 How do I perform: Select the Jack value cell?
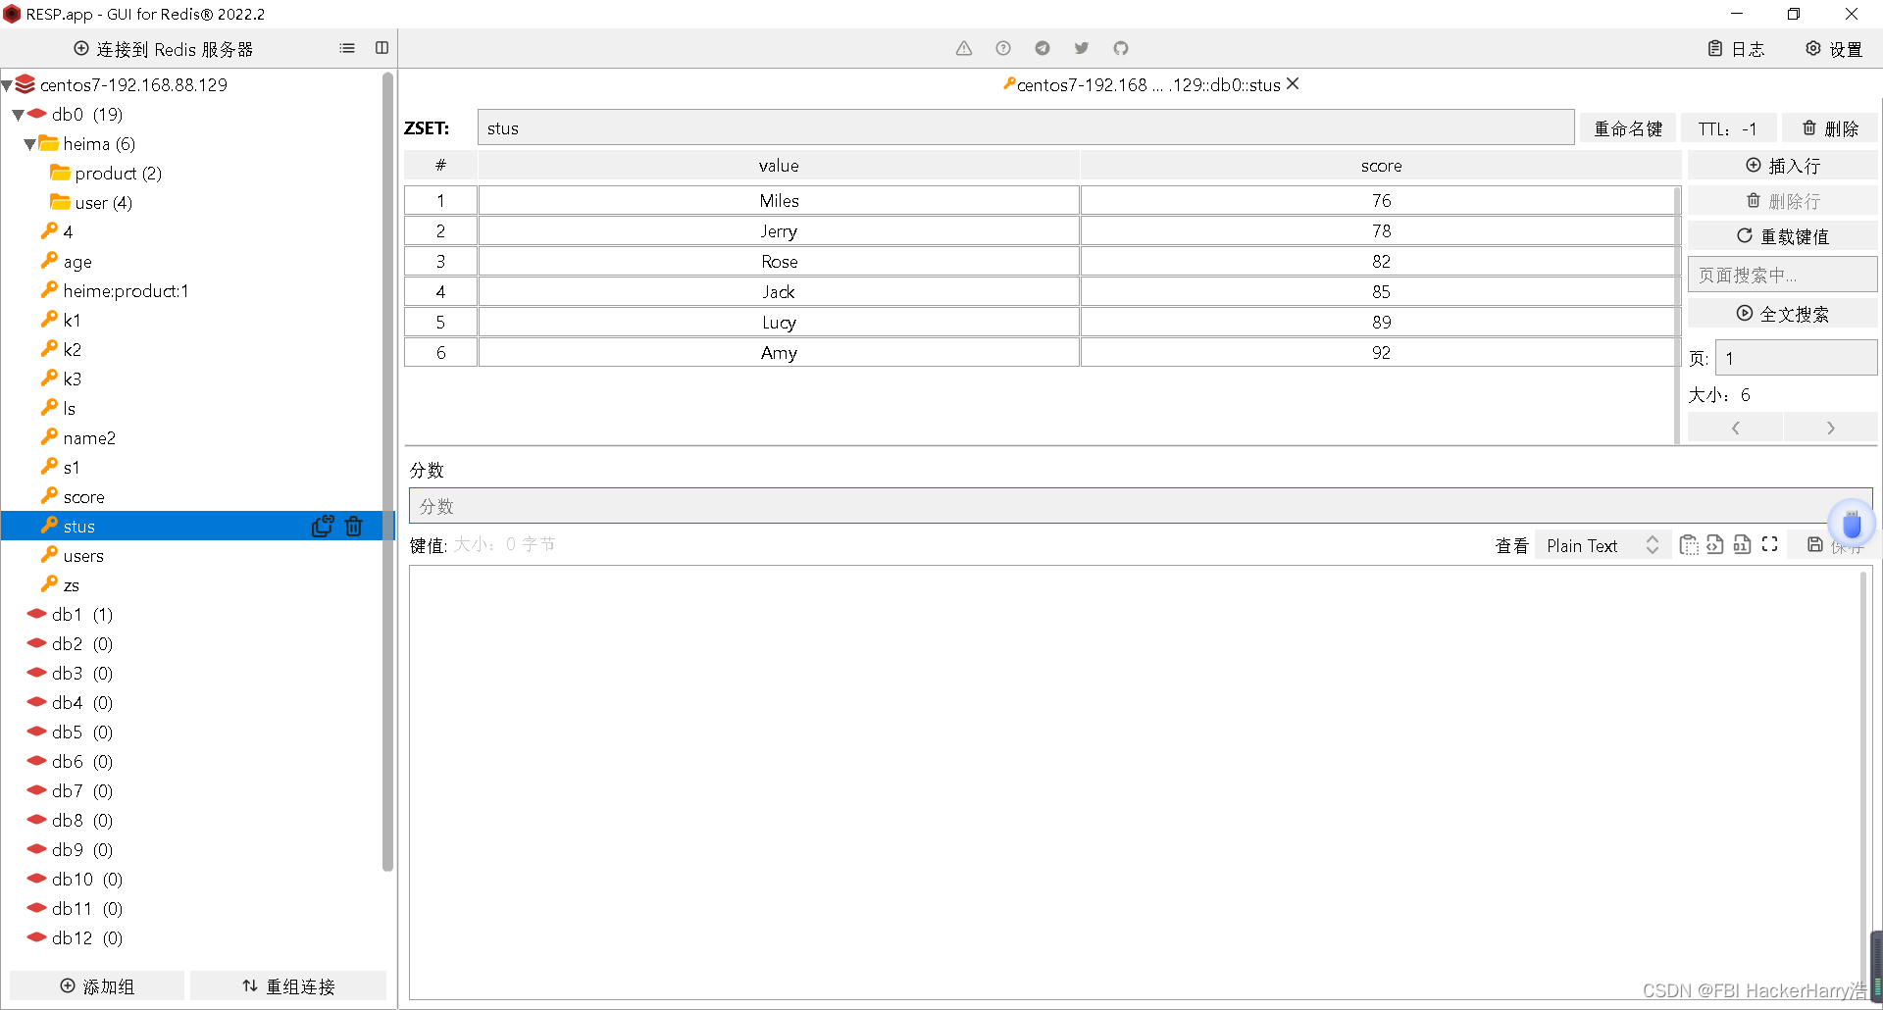click(x=779, y=291)
